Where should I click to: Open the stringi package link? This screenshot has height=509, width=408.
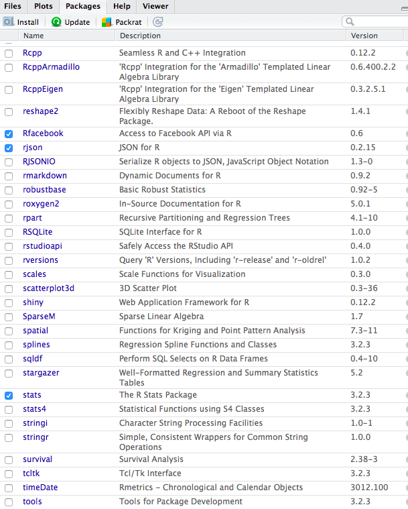[35, 423]
